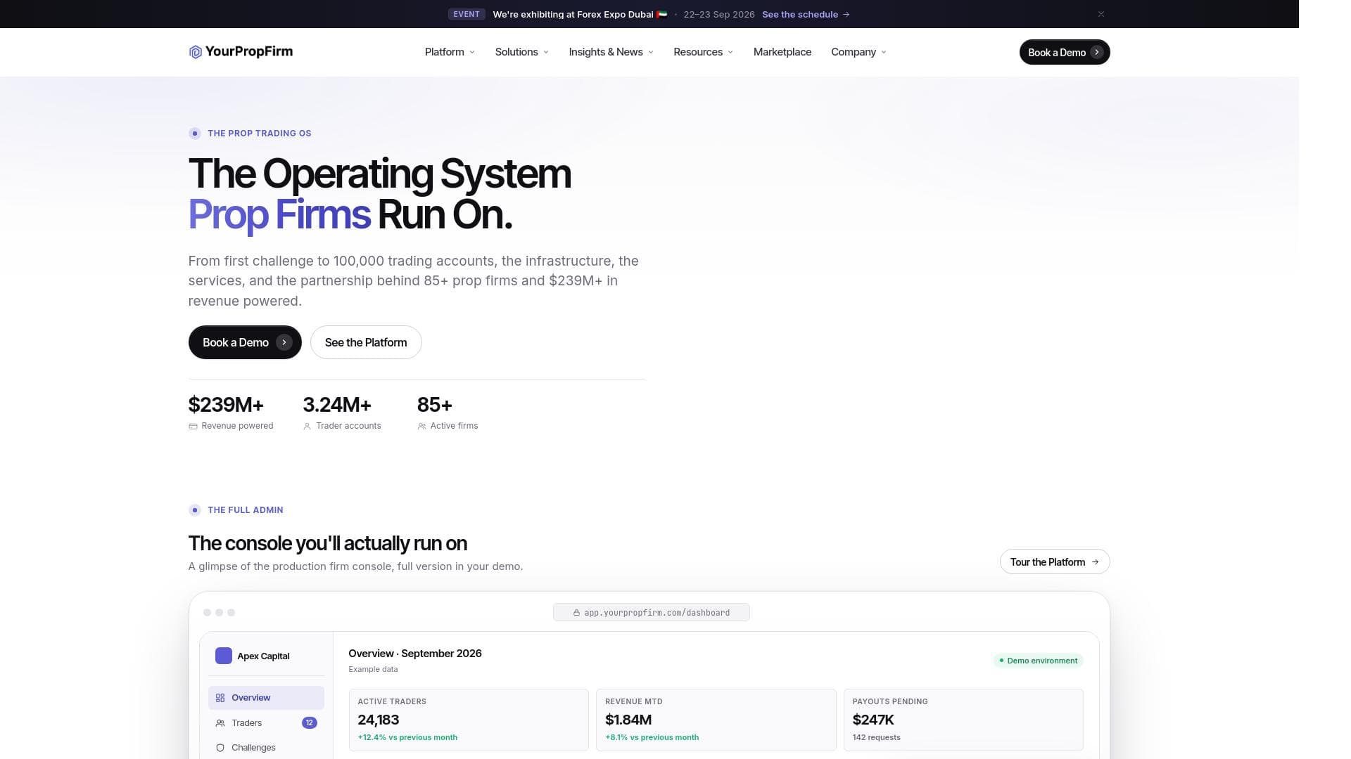Screen dimensions: 1351x759
Task: Click the Active firms people icon
Action: [x=421, y=427]
